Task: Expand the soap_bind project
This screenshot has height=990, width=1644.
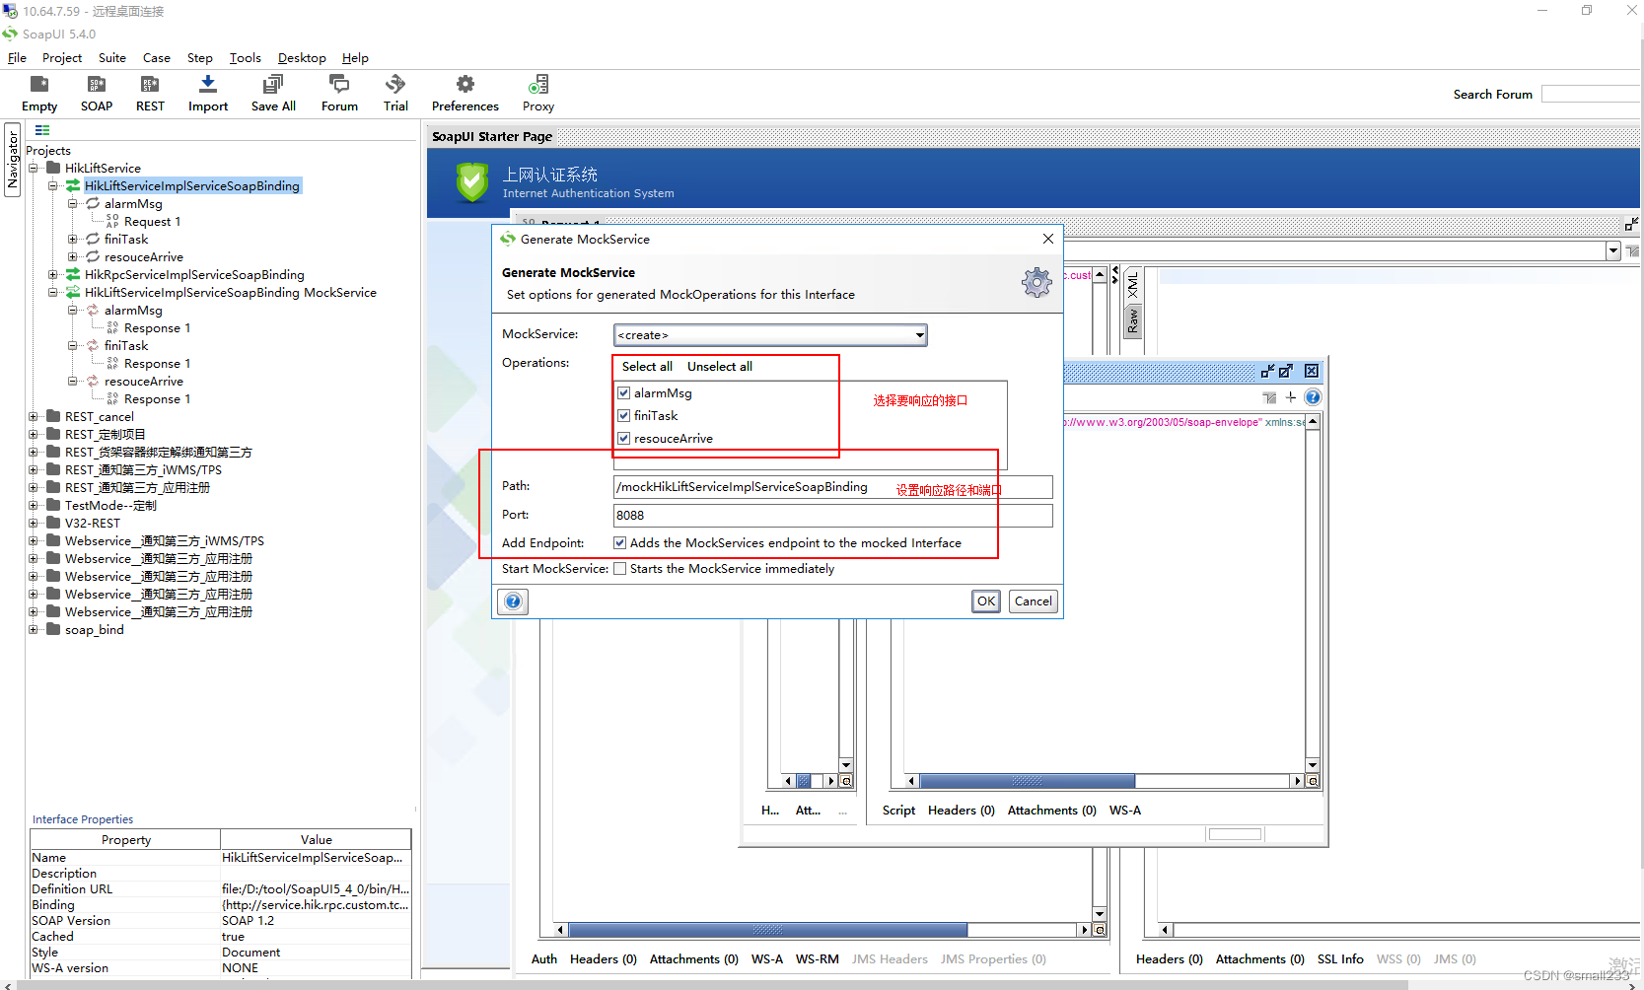Action: [34, 630]
